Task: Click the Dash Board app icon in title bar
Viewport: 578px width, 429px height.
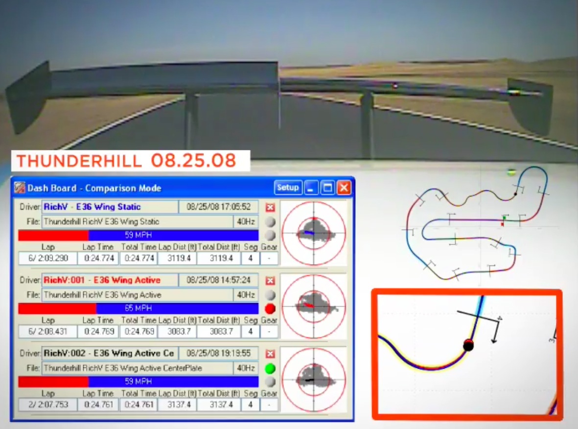Action: [x=20, y=188]
